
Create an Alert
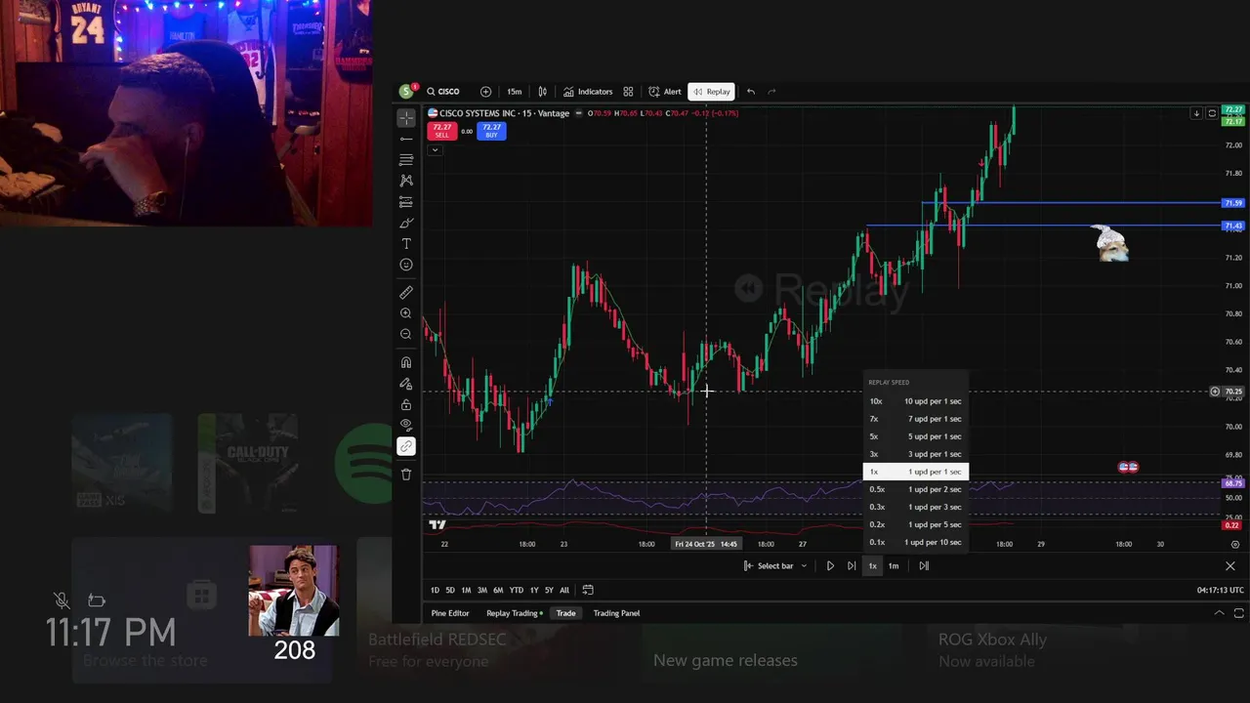pos(665,92)
